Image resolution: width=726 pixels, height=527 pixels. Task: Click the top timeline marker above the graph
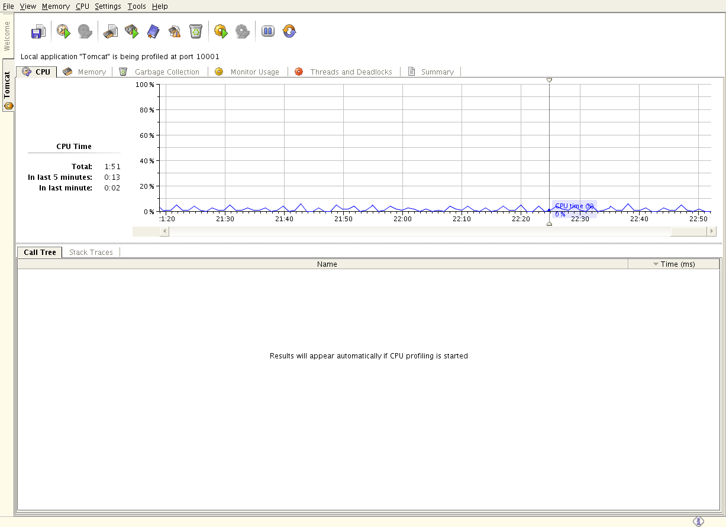549,80
